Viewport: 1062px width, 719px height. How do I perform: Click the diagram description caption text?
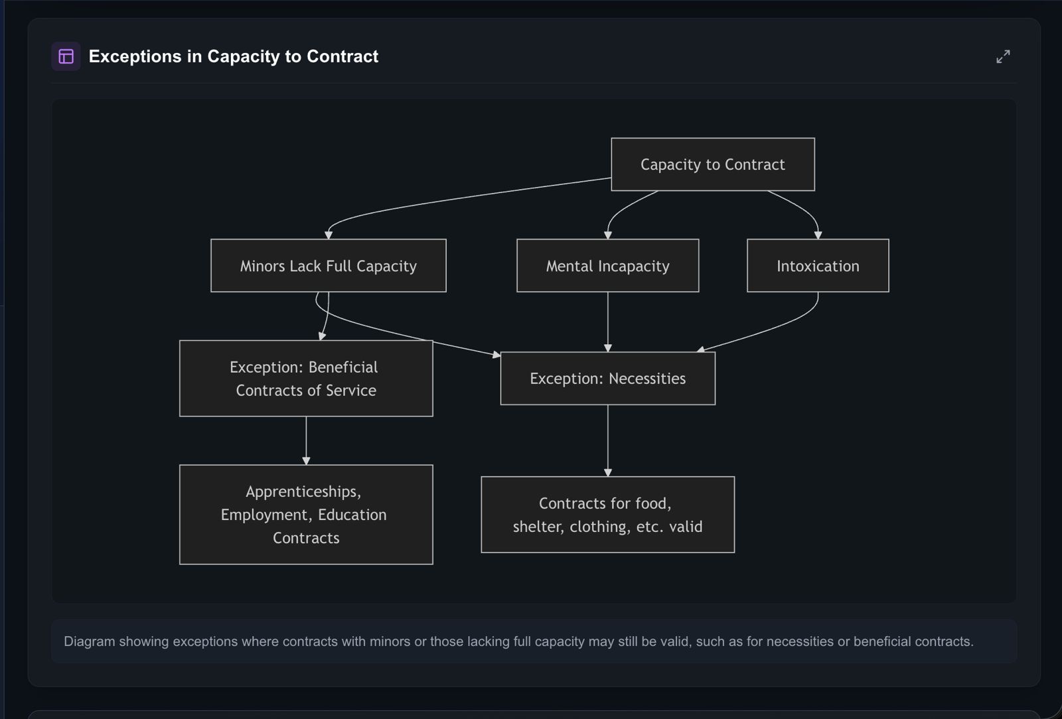[518, 641]
